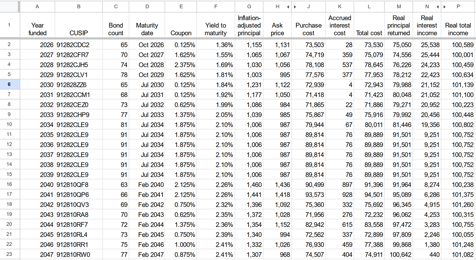Select real principal returned cell 96,345
The image size is (476, 260).
399,205
